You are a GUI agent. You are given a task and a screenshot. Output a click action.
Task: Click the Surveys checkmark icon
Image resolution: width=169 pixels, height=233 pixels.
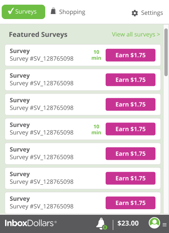coord(11,11)
